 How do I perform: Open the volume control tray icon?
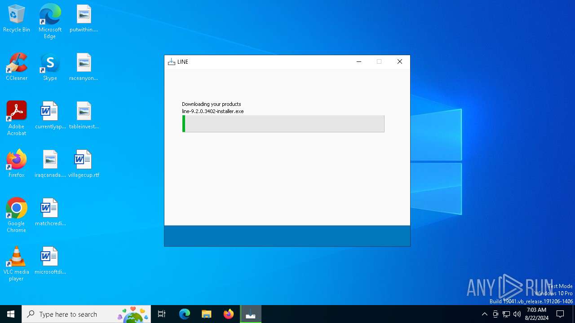click(x=517, y=314)
